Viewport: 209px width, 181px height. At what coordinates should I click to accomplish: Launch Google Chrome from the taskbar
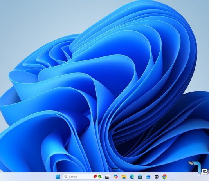coord(165,177)
